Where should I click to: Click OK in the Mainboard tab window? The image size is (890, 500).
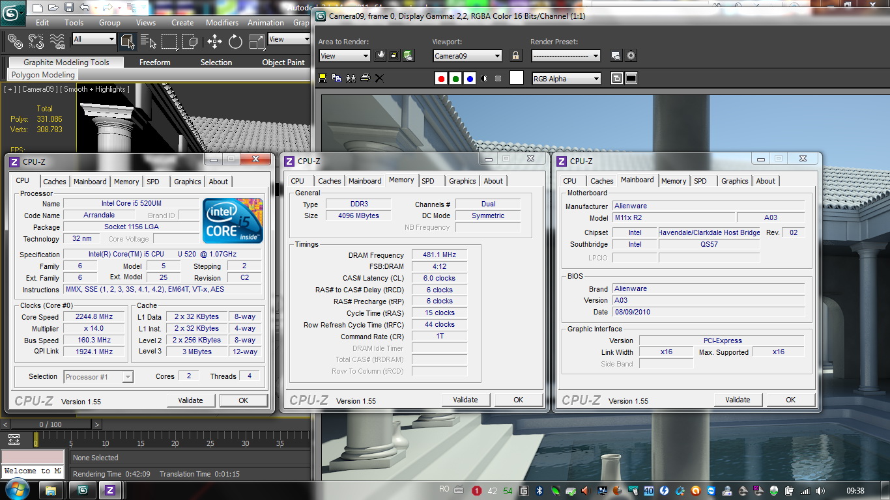[790, 400]
